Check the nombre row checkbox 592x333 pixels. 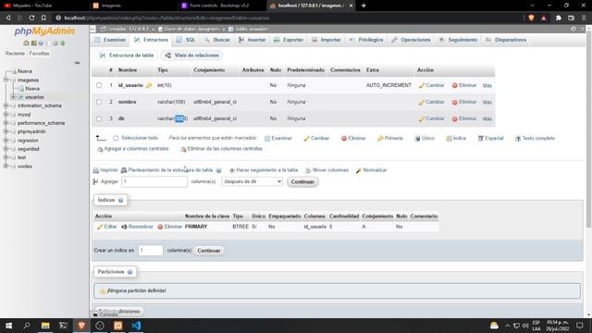[x=99, y=102]
